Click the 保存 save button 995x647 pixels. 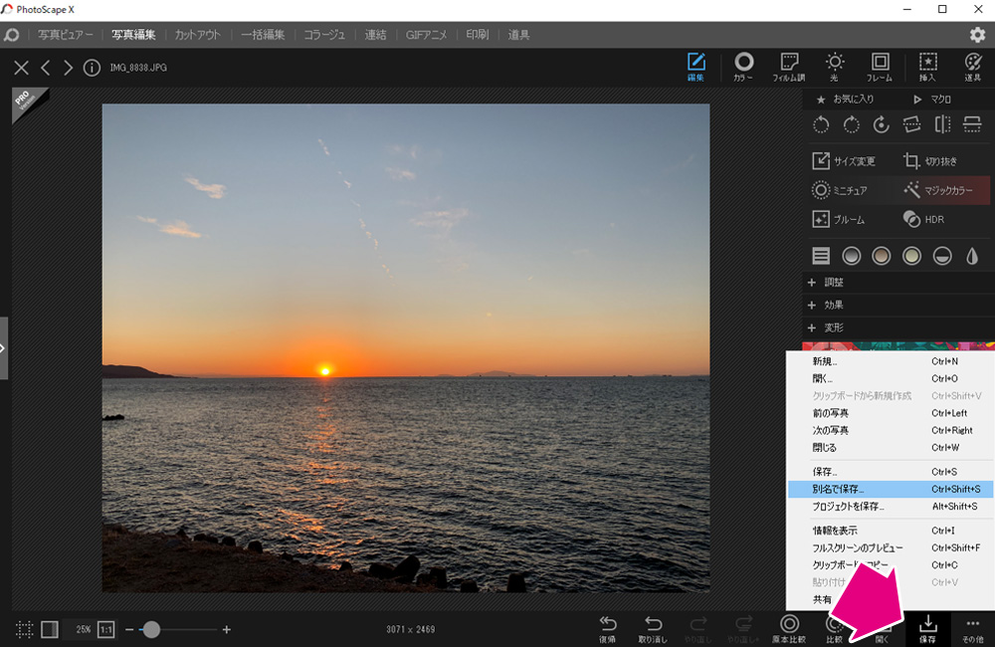coord(927,629)
